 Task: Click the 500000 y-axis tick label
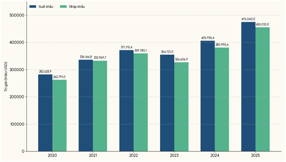(x=17, y=15)
